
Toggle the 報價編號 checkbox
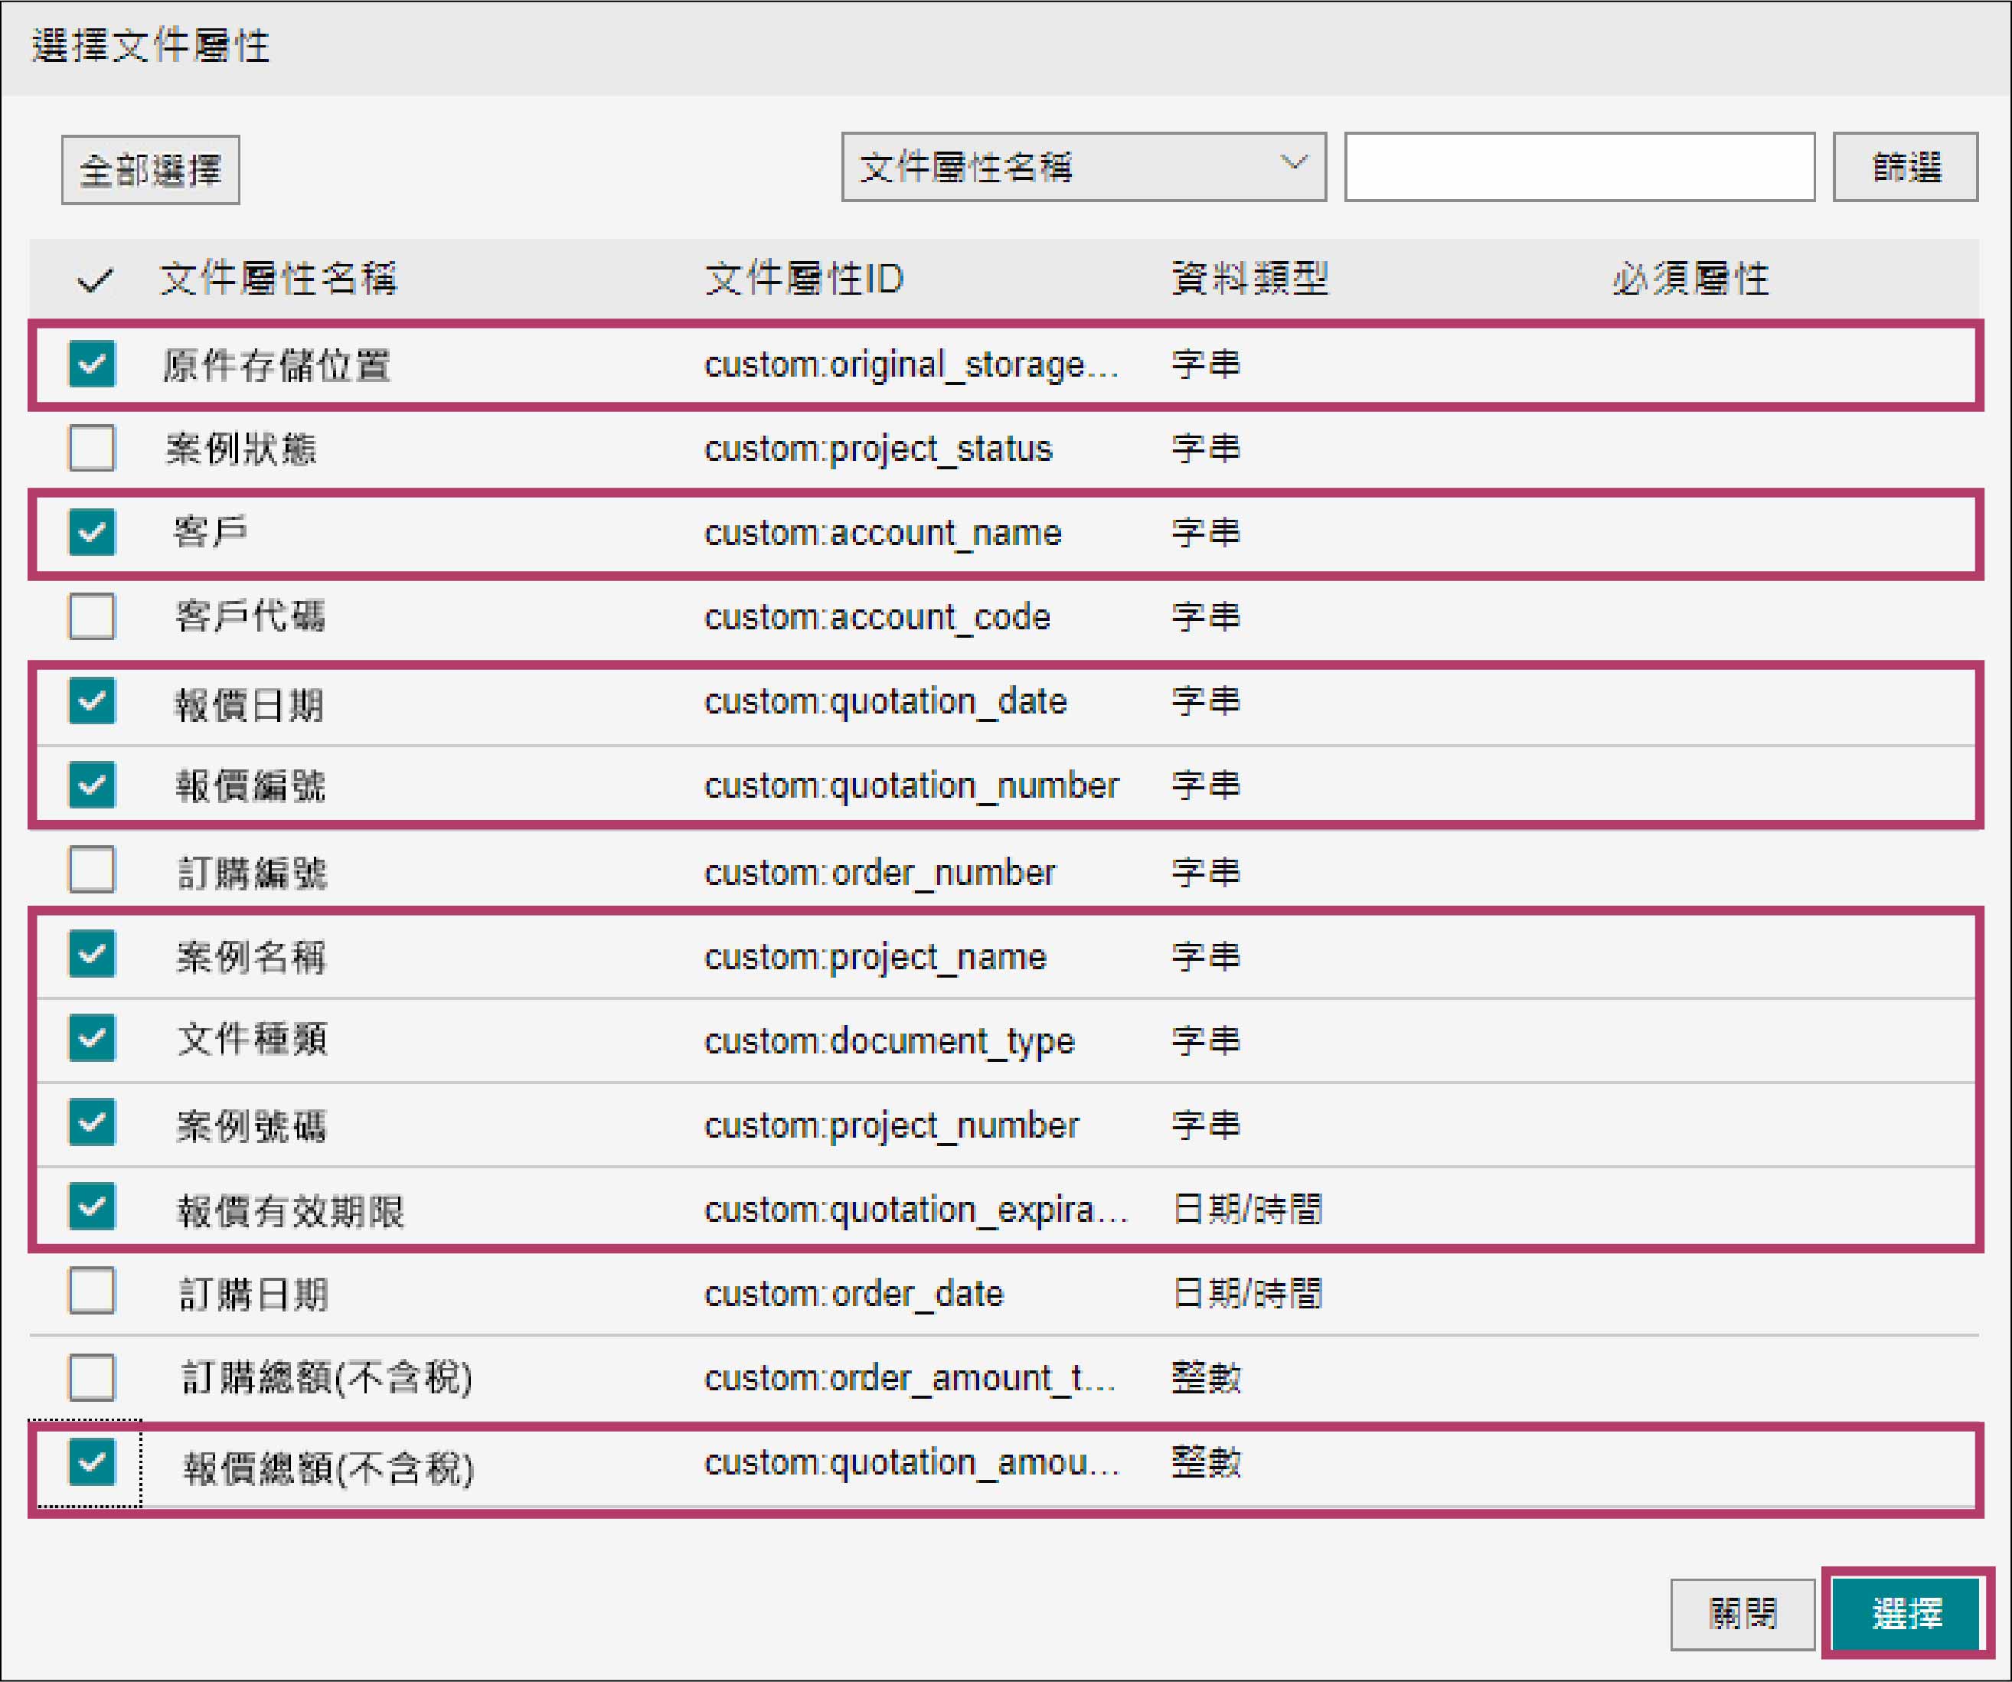click(92, 785)
